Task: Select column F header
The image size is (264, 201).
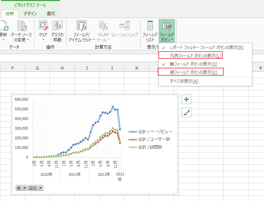Action: 13,68
